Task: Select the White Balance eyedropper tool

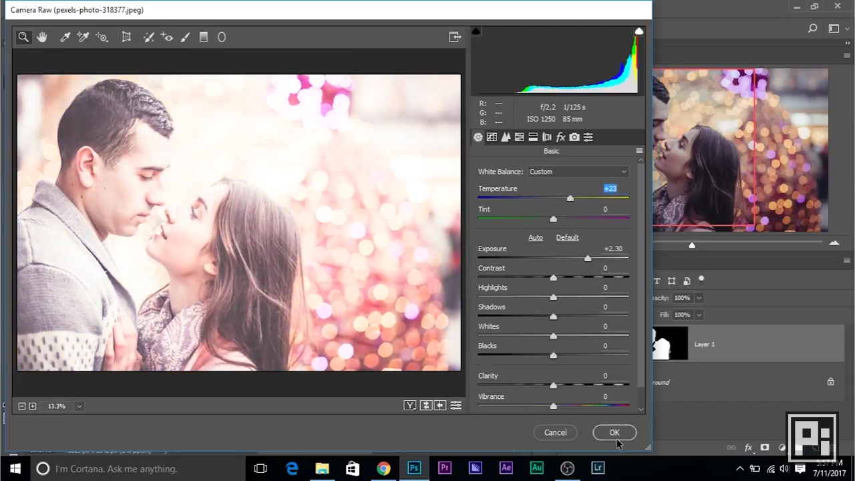Action: [65, 37]
